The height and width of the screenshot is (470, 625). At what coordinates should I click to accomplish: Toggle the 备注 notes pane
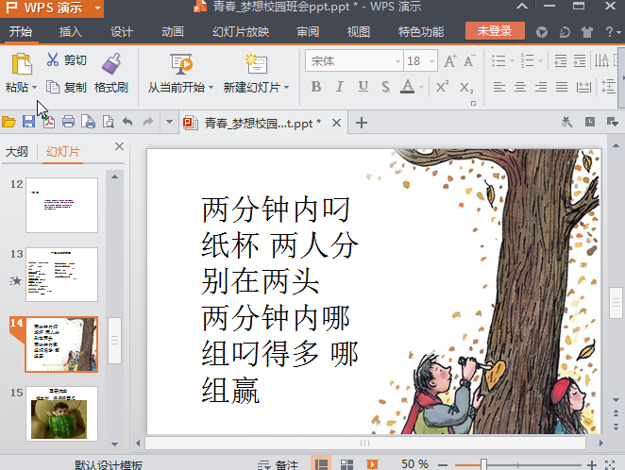pos(278,465)
